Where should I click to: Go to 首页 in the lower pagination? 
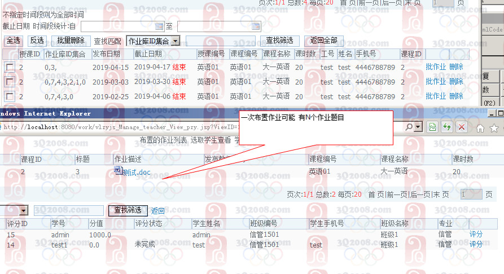[x=376, y=195]
